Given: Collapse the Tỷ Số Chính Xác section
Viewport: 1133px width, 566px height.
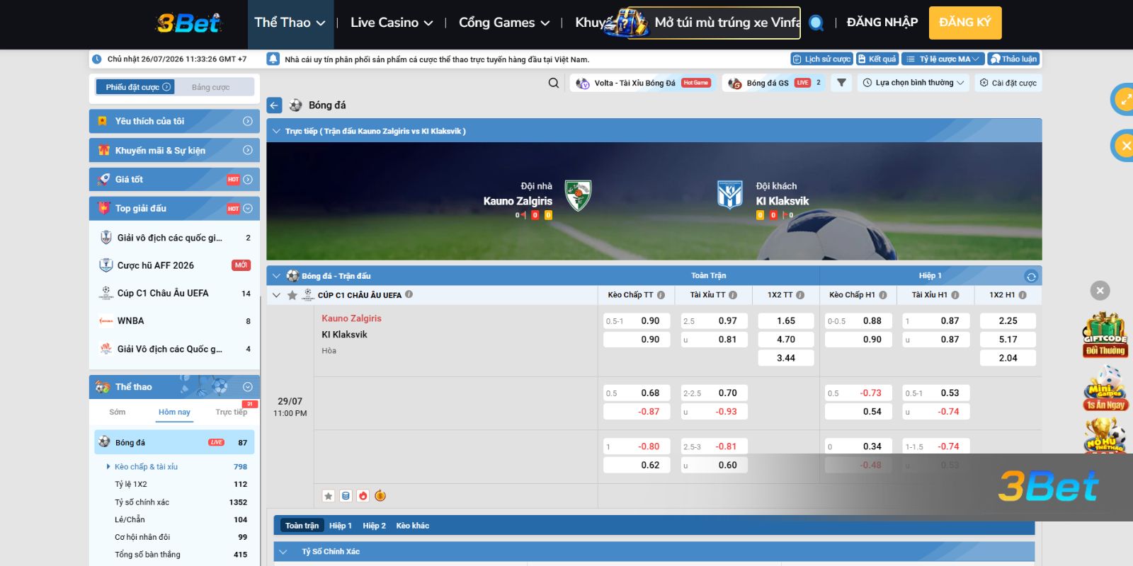Looking at the screenshot, I should point(283,552).
